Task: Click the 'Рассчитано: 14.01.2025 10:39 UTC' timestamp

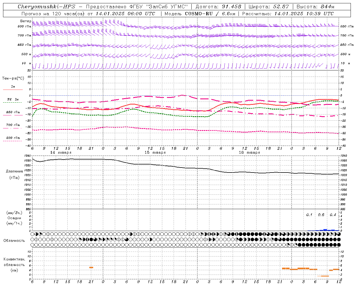Action: tap(288, 14)
